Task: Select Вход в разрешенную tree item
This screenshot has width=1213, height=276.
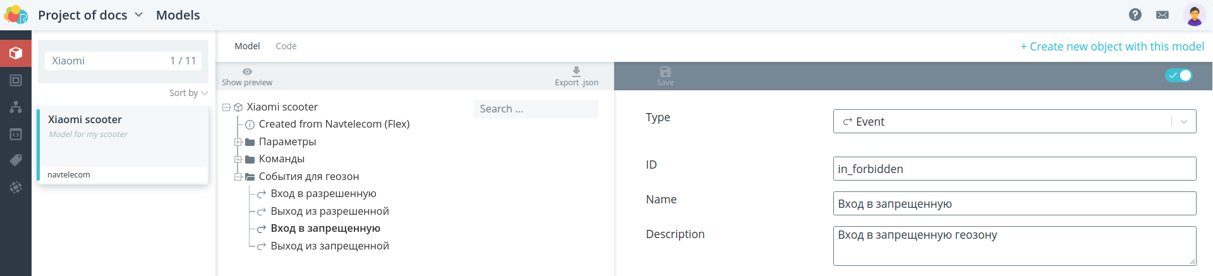Action: [x=323, y=194]
